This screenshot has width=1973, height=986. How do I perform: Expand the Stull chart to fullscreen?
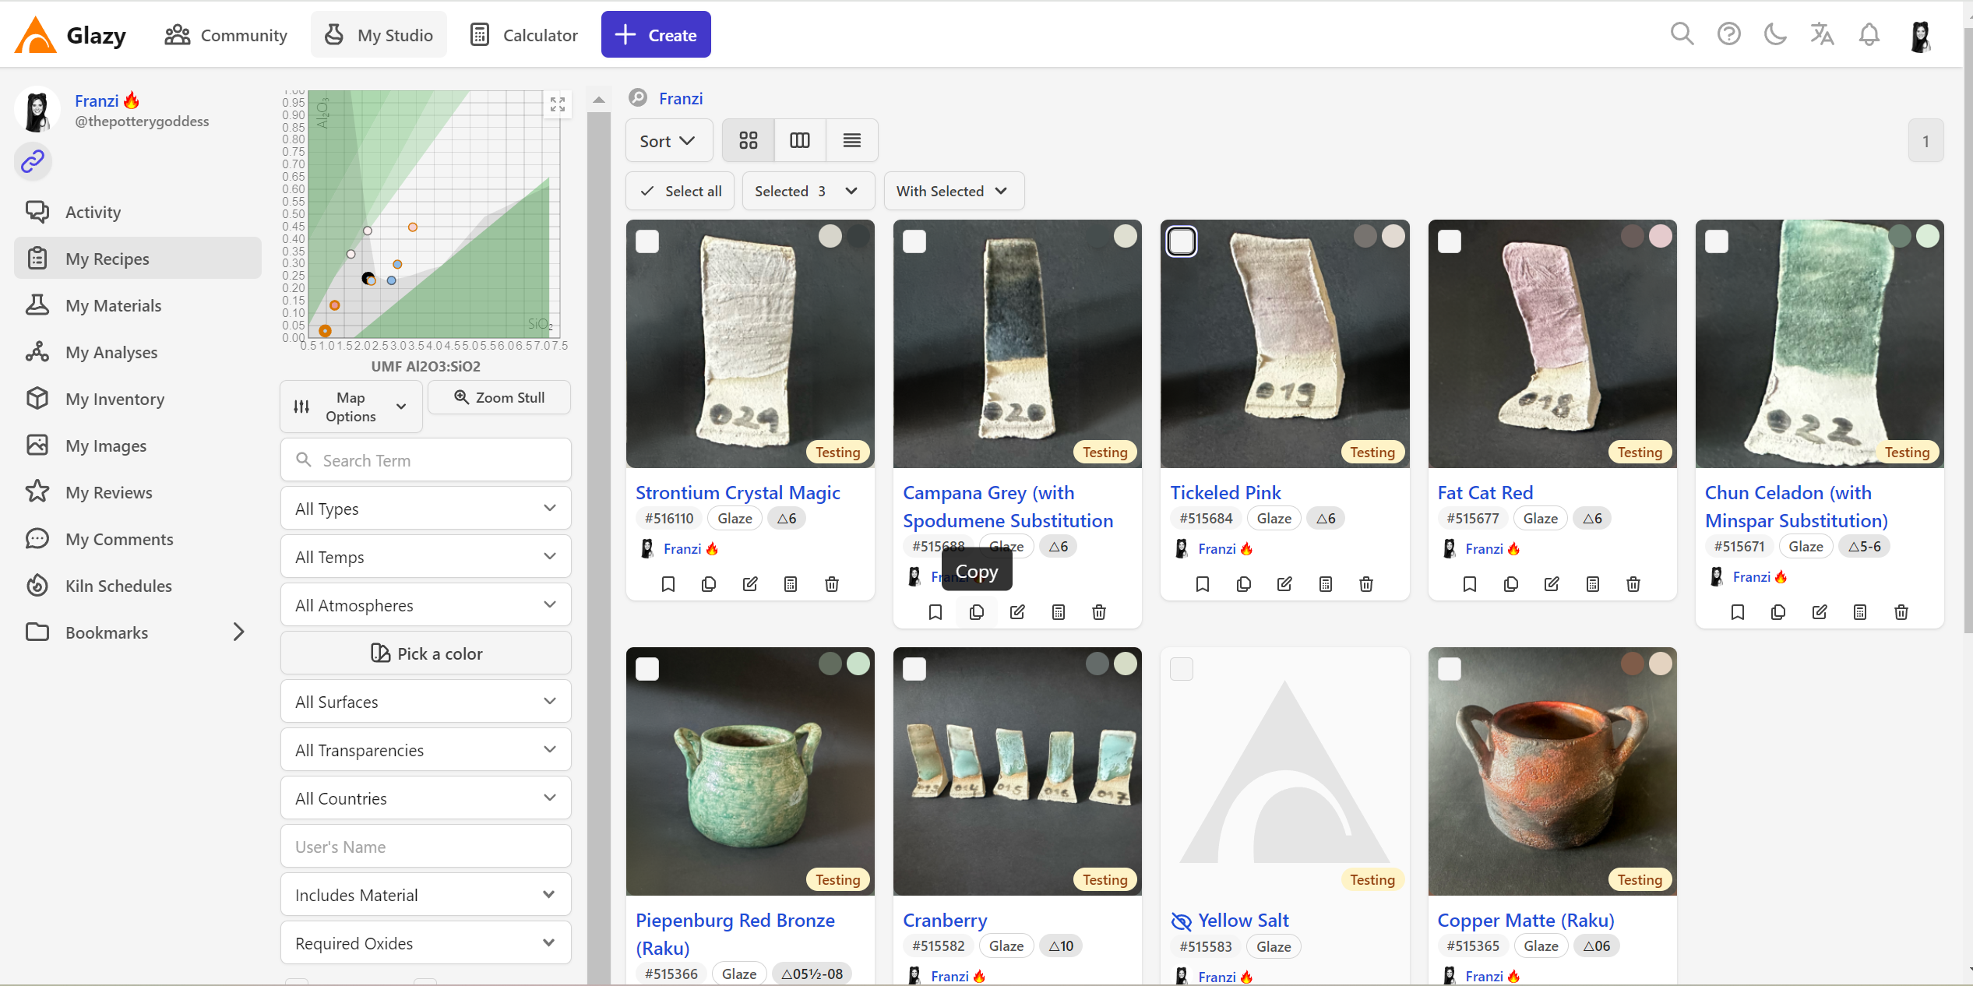[557, 104]
